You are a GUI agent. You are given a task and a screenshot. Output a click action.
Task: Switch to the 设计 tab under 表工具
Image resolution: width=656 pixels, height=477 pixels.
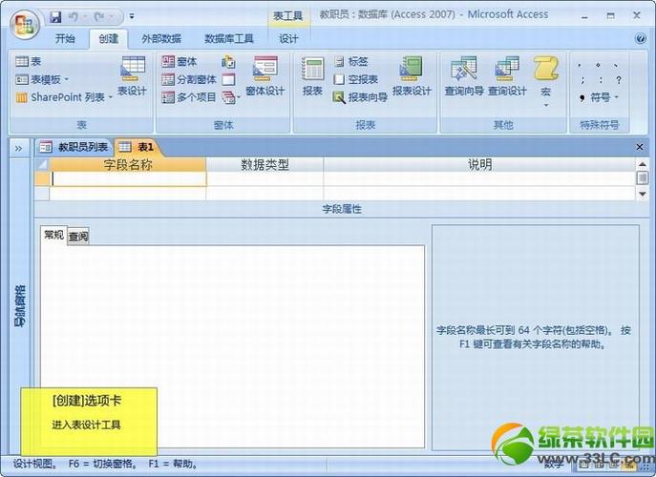(288, 39)
